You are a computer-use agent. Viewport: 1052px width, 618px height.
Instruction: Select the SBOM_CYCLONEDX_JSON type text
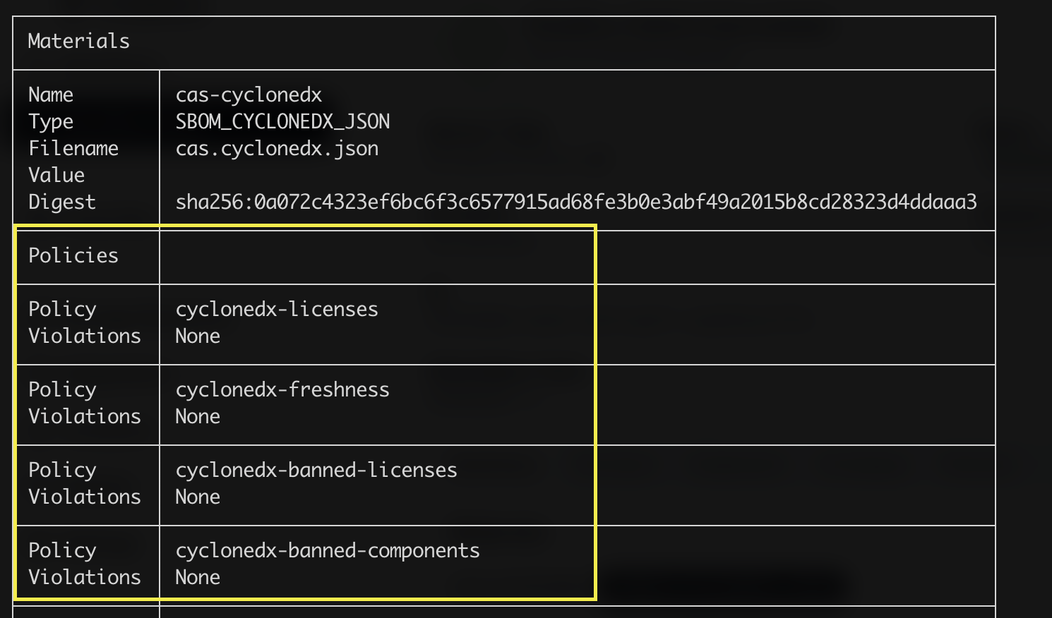(x=282, y=121)
